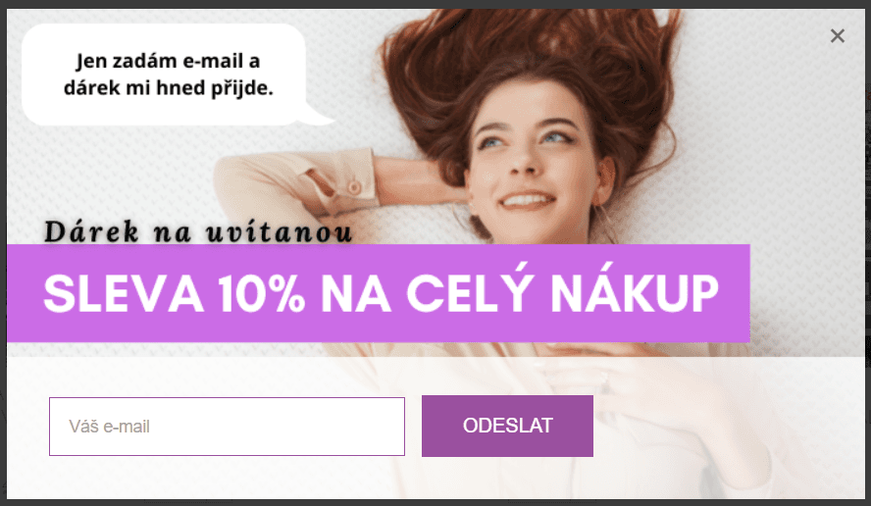Click the speech bubble tail pointer
The height and width of the screenshot is (506, 871).
(x=318, y=117)
